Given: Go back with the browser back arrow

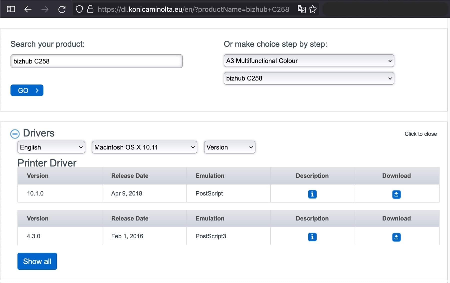Looking at the screenshot, I should 28,9.
